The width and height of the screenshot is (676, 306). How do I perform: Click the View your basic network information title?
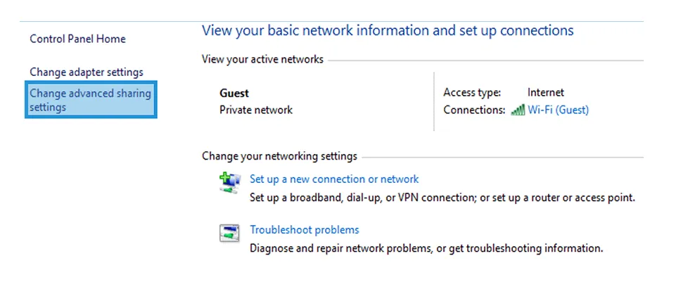click(x=388, y=31)
